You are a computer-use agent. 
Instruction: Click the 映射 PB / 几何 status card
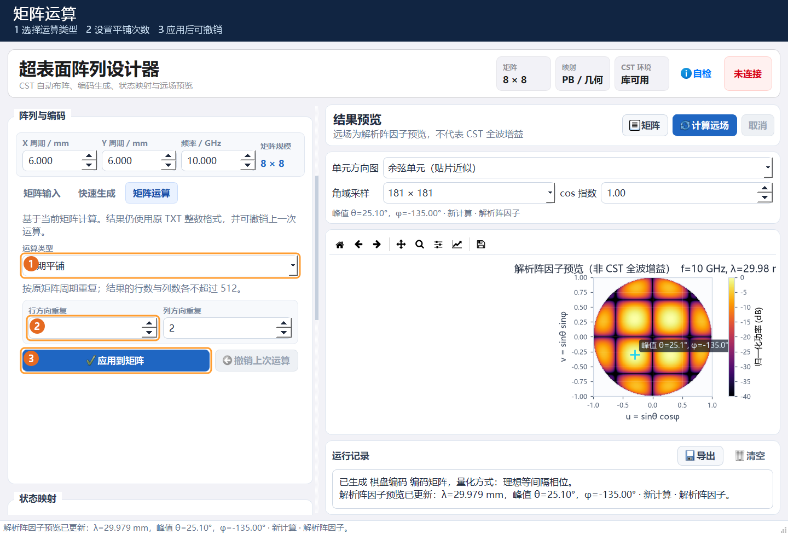click(x=582, y=74)
